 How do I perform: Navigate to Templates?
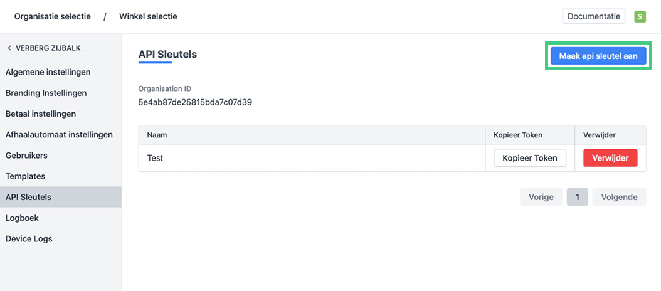25,176
